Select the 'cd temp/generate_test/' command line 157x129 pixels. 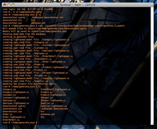coord(22,12)
